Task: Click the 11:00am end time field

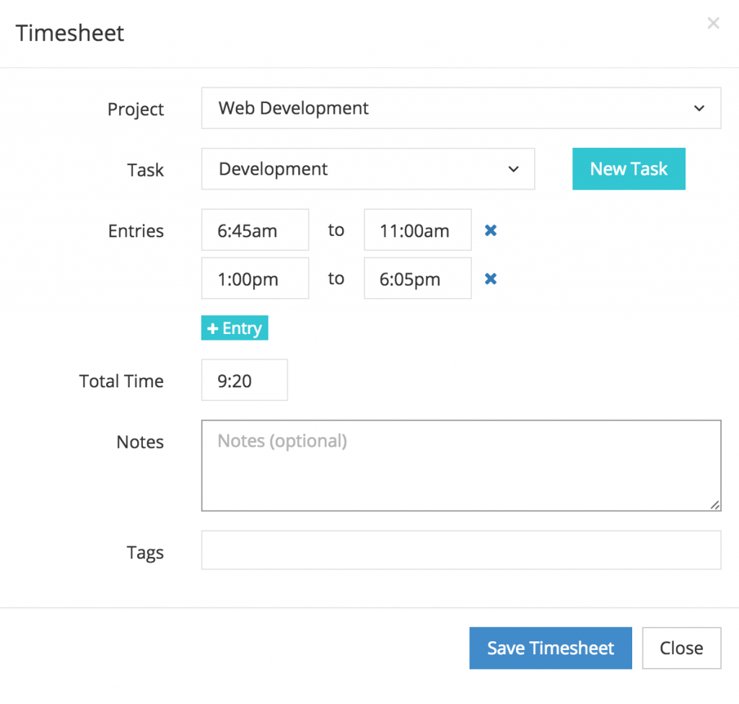Action: (417, 229)
